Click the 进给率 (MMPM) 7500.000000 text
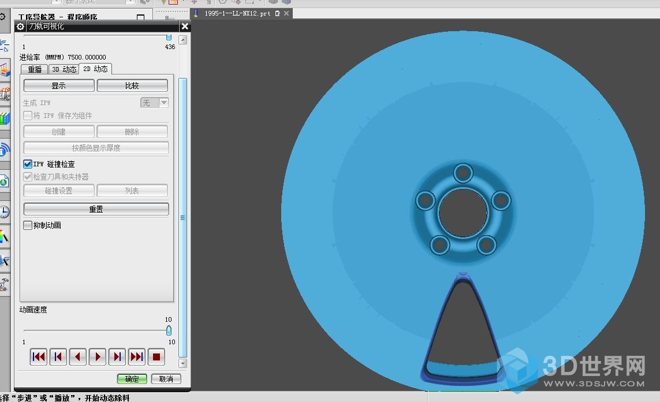This screenshot has height=402, width=660. coord(63,57)
